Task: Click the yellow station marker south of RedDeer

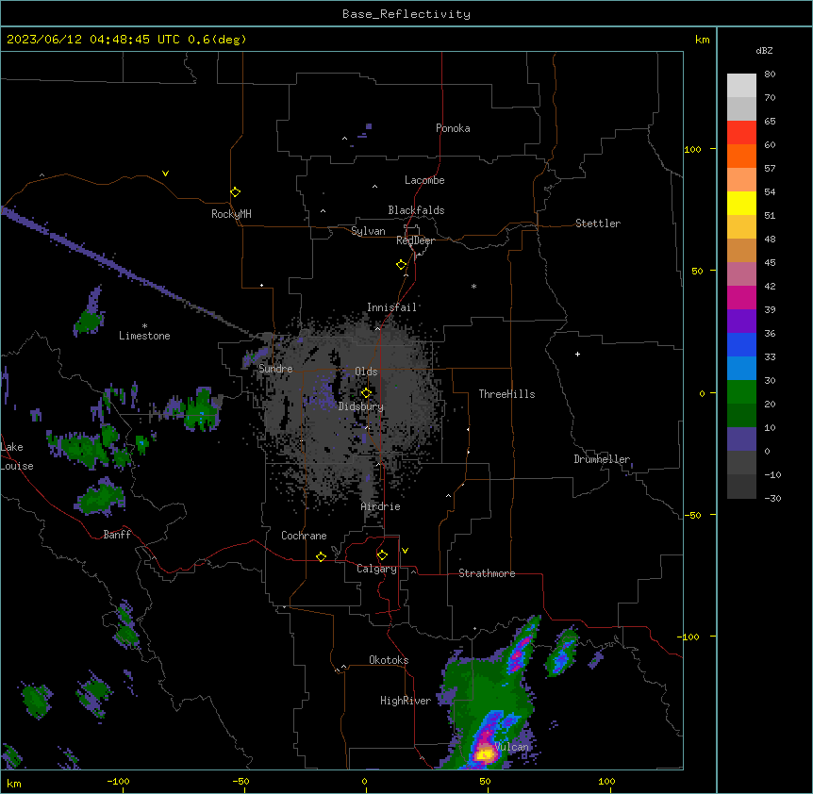Action: click(401, 265)
